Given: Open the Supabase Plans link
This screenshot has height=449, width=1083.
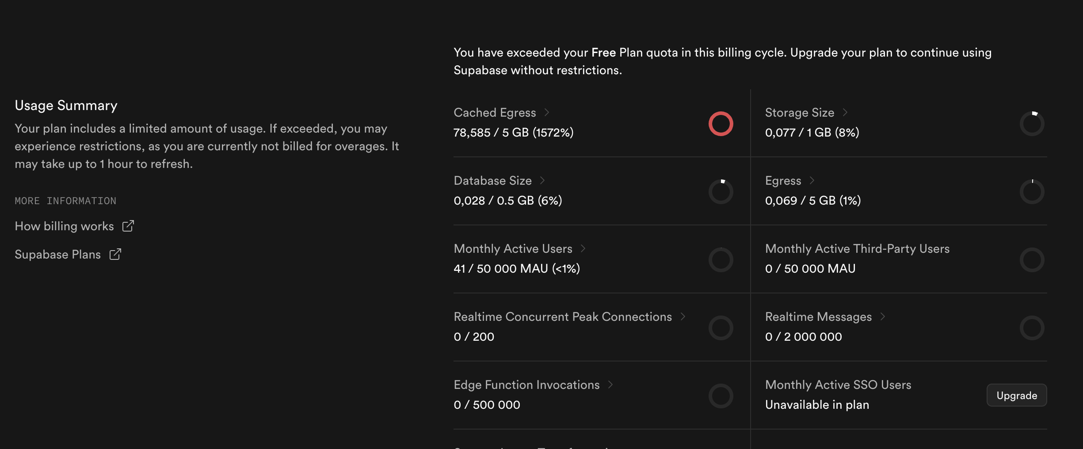Looking at the screenshot, I should (58, 255).
